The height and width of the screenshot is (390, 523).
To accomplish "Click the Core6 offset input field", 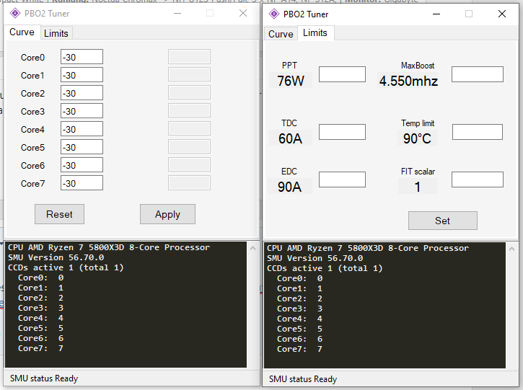I will [x=82, y=165].
